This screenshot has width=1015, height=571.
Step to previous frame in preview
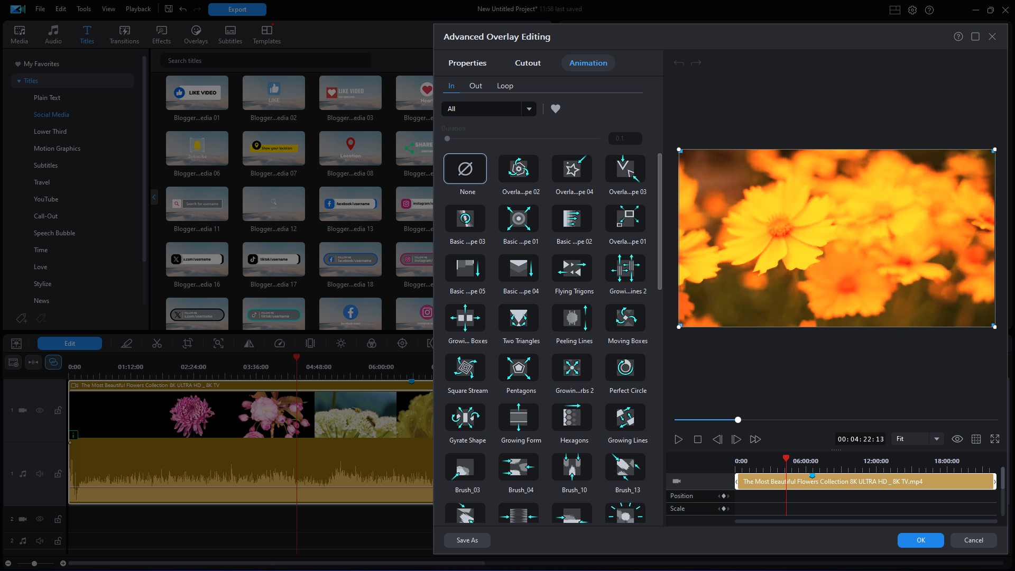coord(717,439)
